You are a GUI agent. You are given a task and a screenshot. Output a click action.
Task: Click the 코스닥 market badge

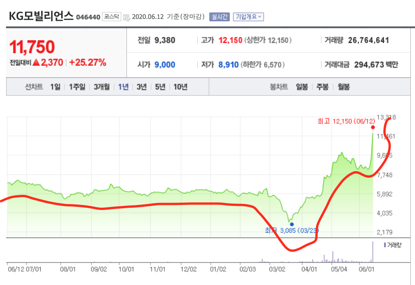112,17
